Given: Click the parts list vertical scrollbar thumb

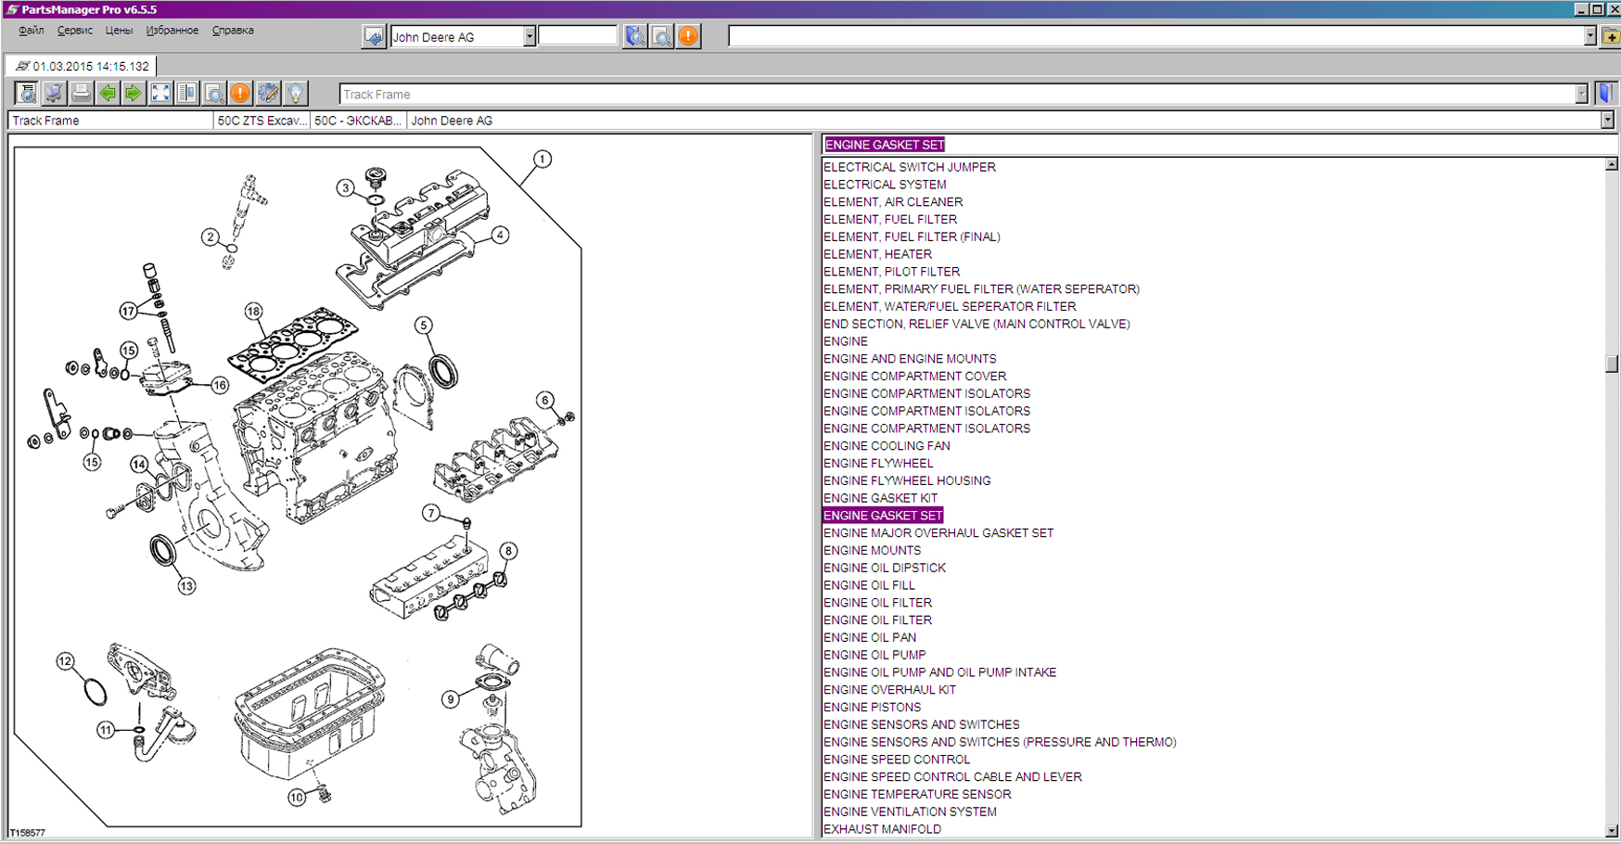Looking at the screenshot, I should (x=1612, y=363).
